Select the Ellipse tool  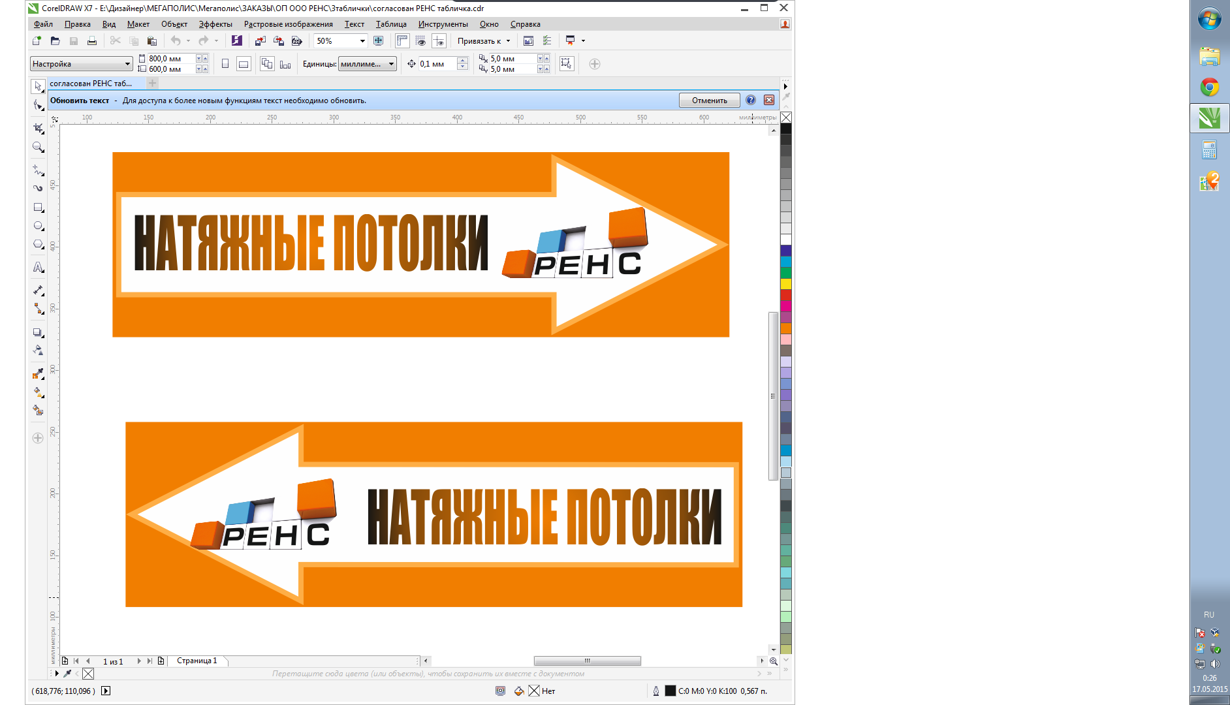38,226
